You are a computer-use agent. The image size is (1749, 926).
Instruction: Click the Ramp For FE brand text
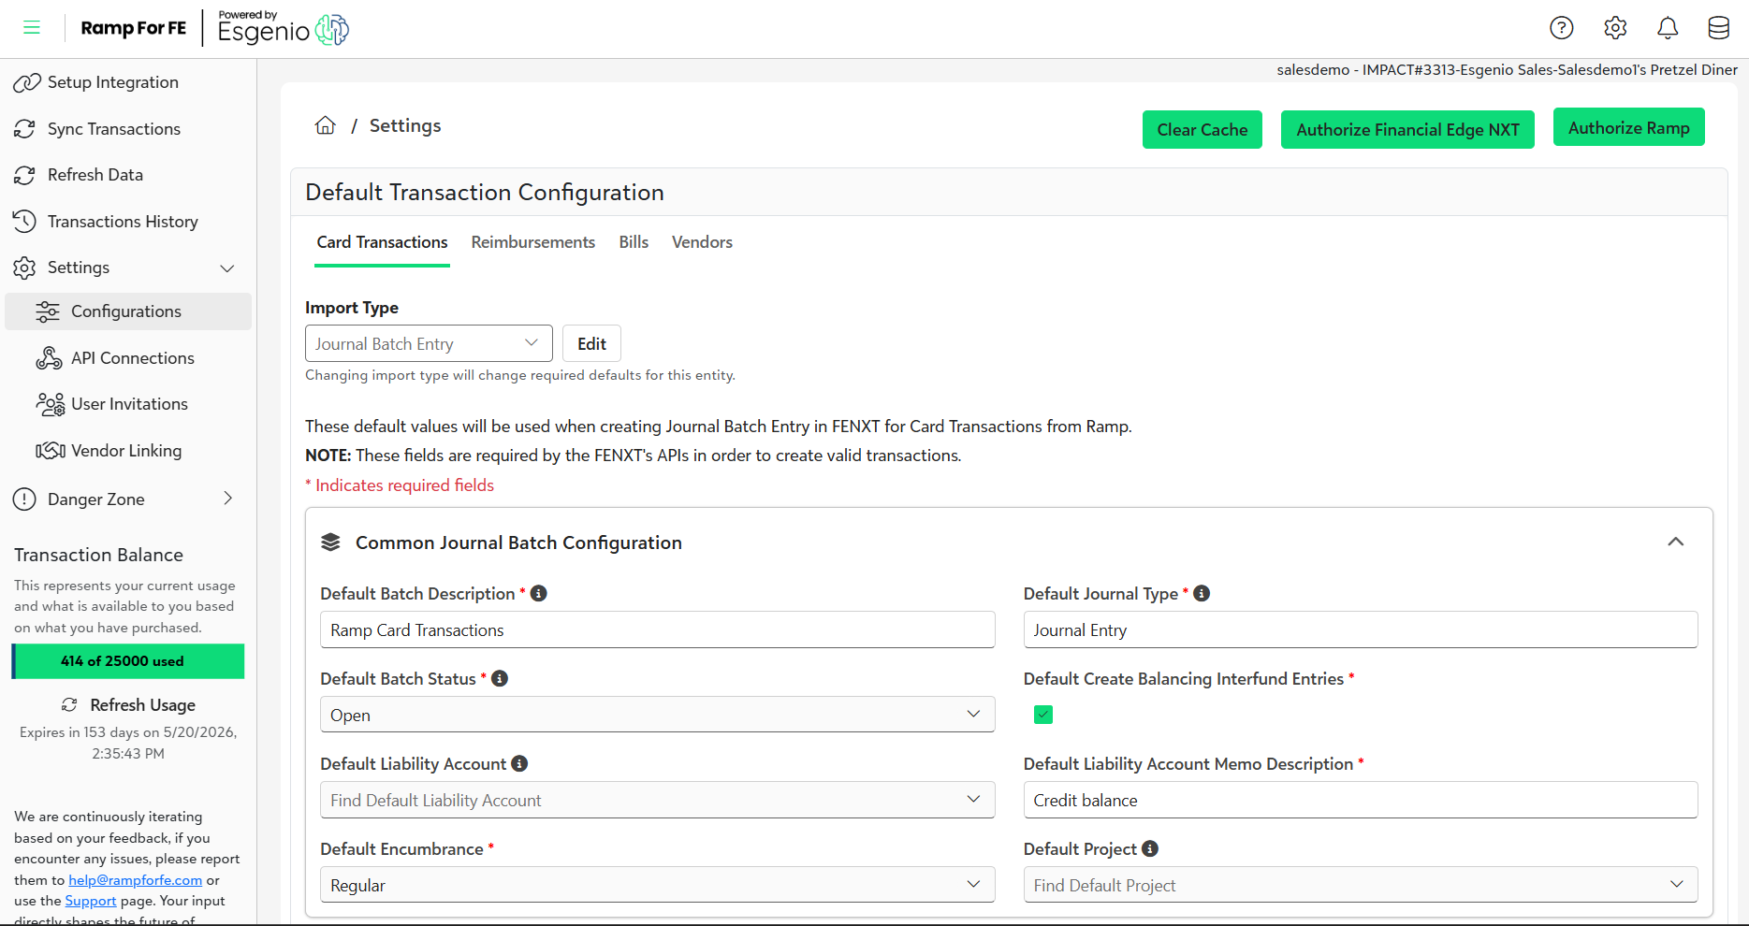[x=134, y=28]
